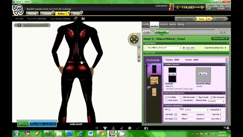Click the yellow light icon below camera wheel
The image size is (243, 137).
[x=139, y=51]
